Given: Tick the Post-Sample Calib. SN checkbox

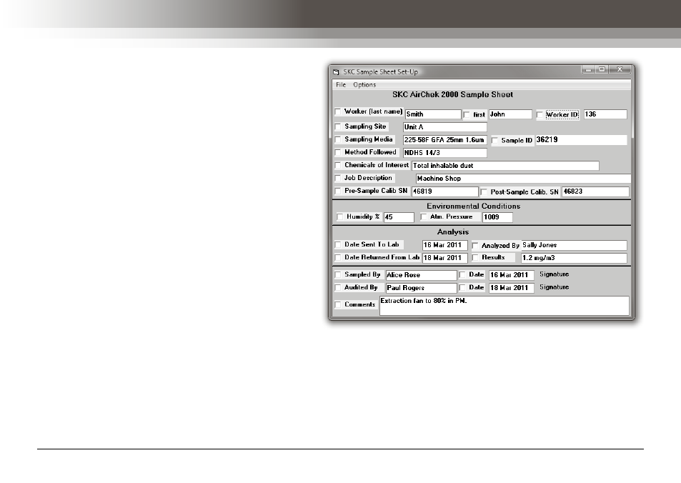Looking at the screenshot, I should coord(484,192).
